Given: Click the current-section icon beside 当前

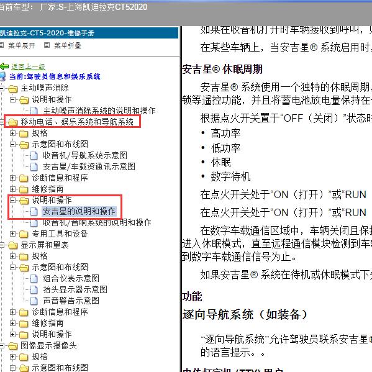Looking at the screenshot, I should pos(3,76).
